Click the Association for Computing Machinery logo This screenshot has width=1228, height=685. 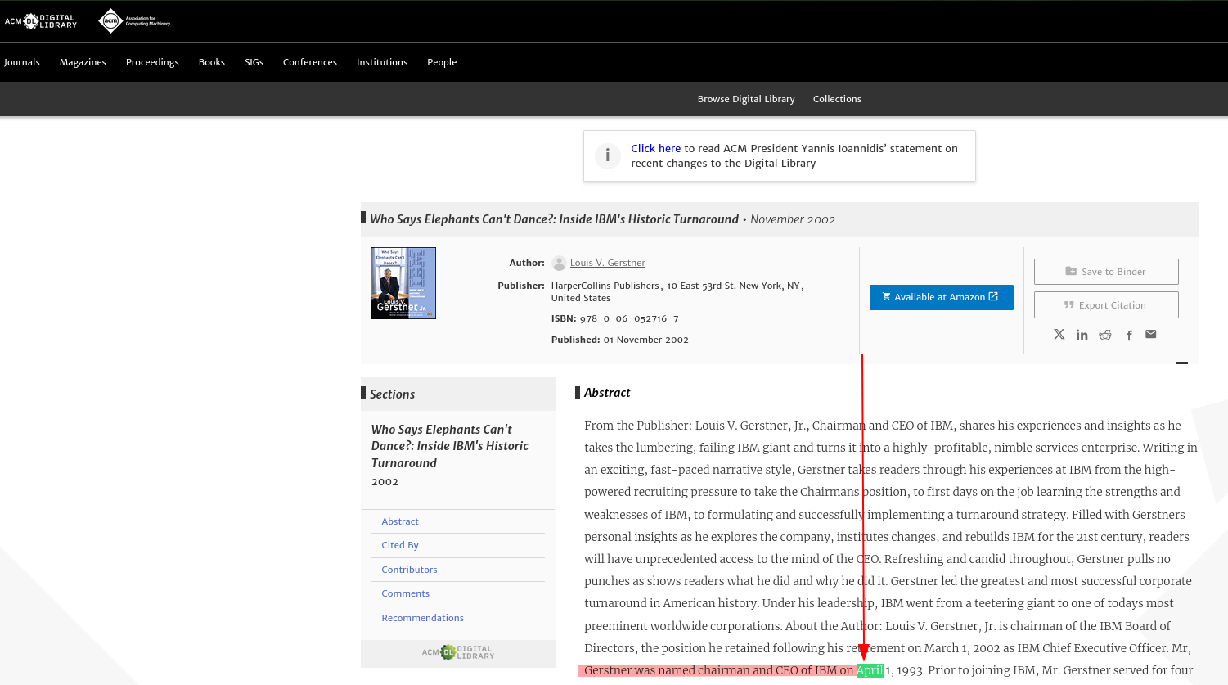click(134, 21)
